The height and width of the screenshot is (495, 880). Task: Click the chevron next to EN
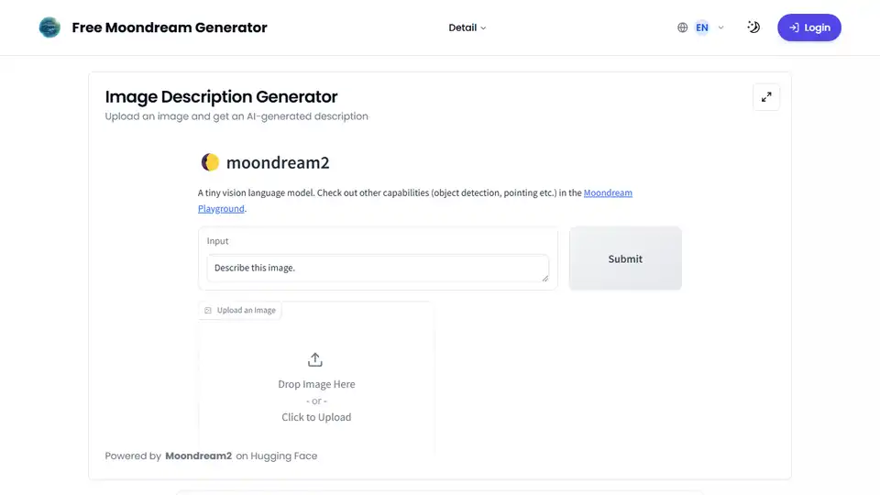[721, 27]
